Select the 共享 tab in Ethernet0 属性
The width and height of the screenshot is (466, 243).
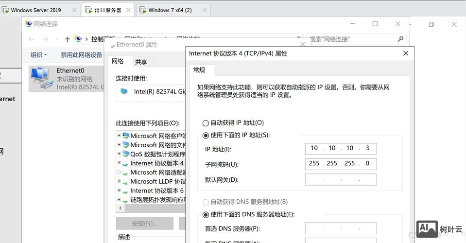tap(141, 62)
